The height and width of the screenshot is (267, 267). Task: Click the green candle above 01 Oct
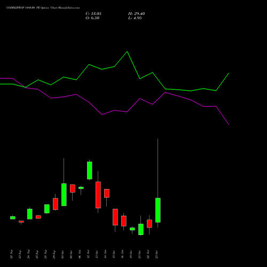pos(64,194)
